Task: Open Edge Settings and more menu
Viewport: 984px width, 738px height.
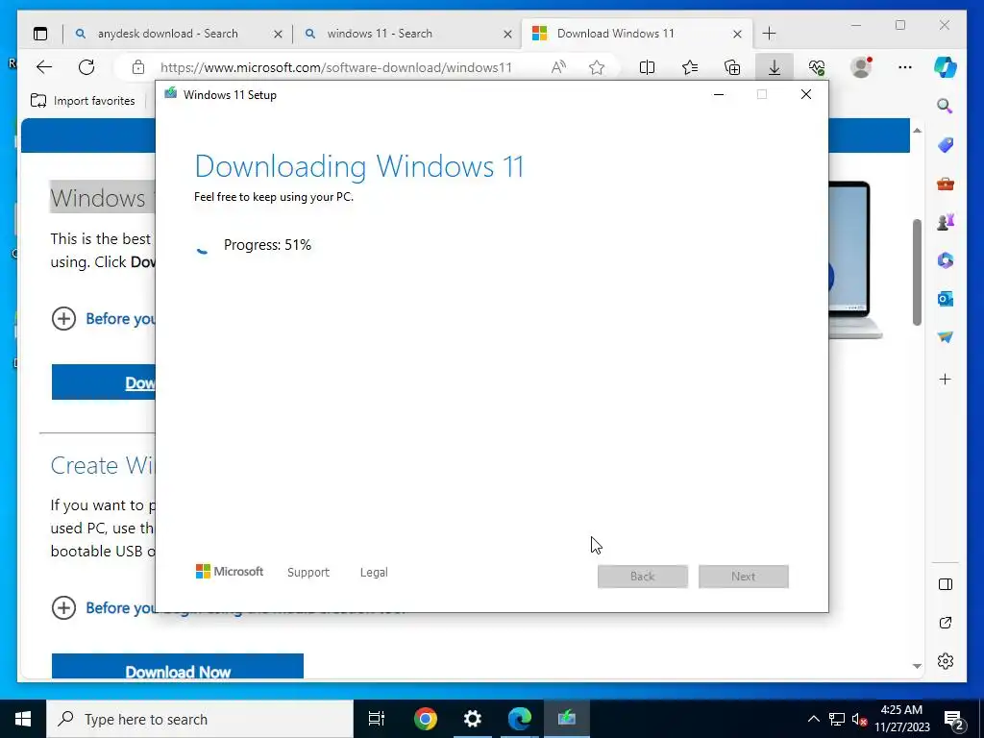Action: click(905, 67)
